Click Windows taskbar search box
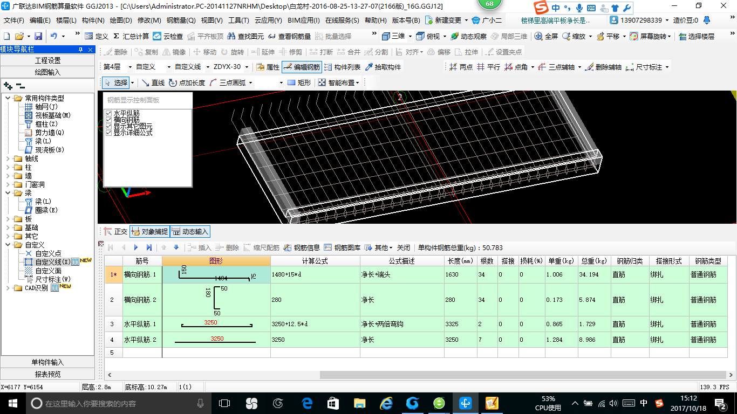The image size is (737, 414). [118, 403]
